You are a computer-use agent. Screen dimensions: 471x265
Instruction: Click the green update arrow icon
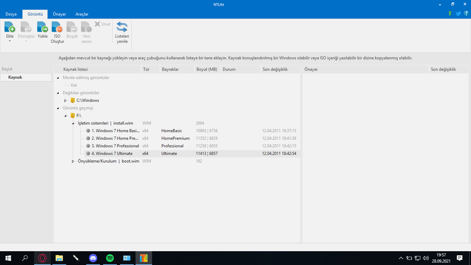[x=450, y=13]
